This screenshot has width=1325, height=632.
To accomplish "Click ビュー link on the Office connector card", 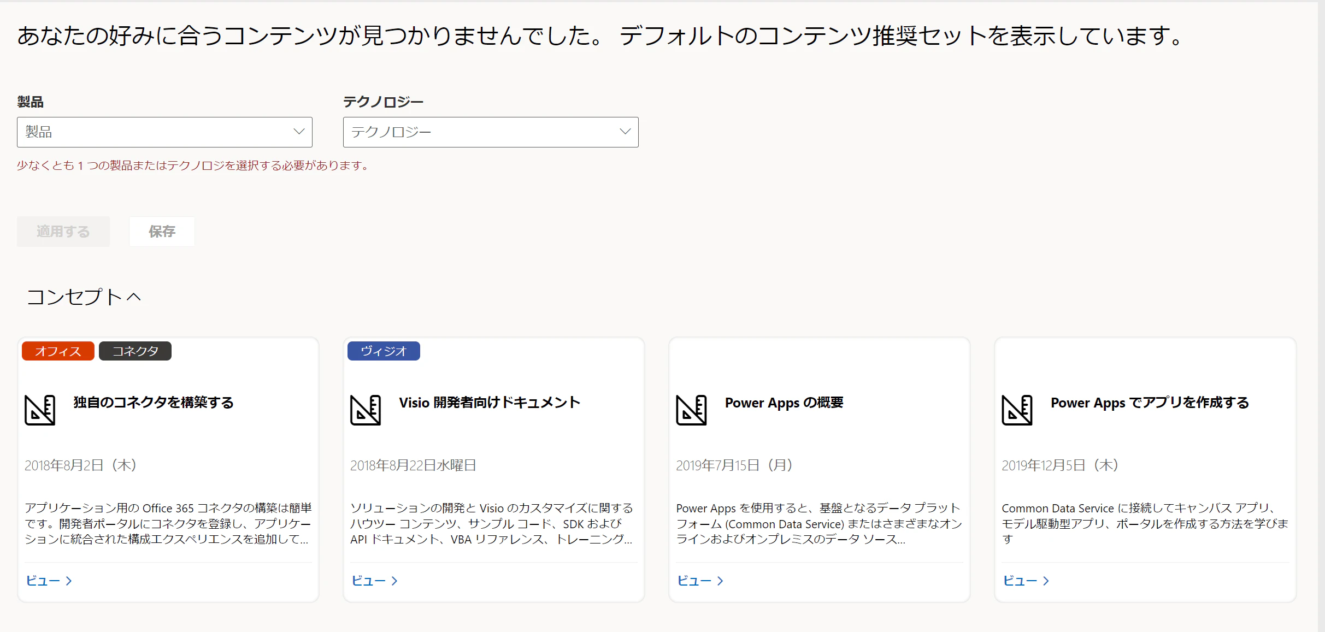I will coord(49,581).
